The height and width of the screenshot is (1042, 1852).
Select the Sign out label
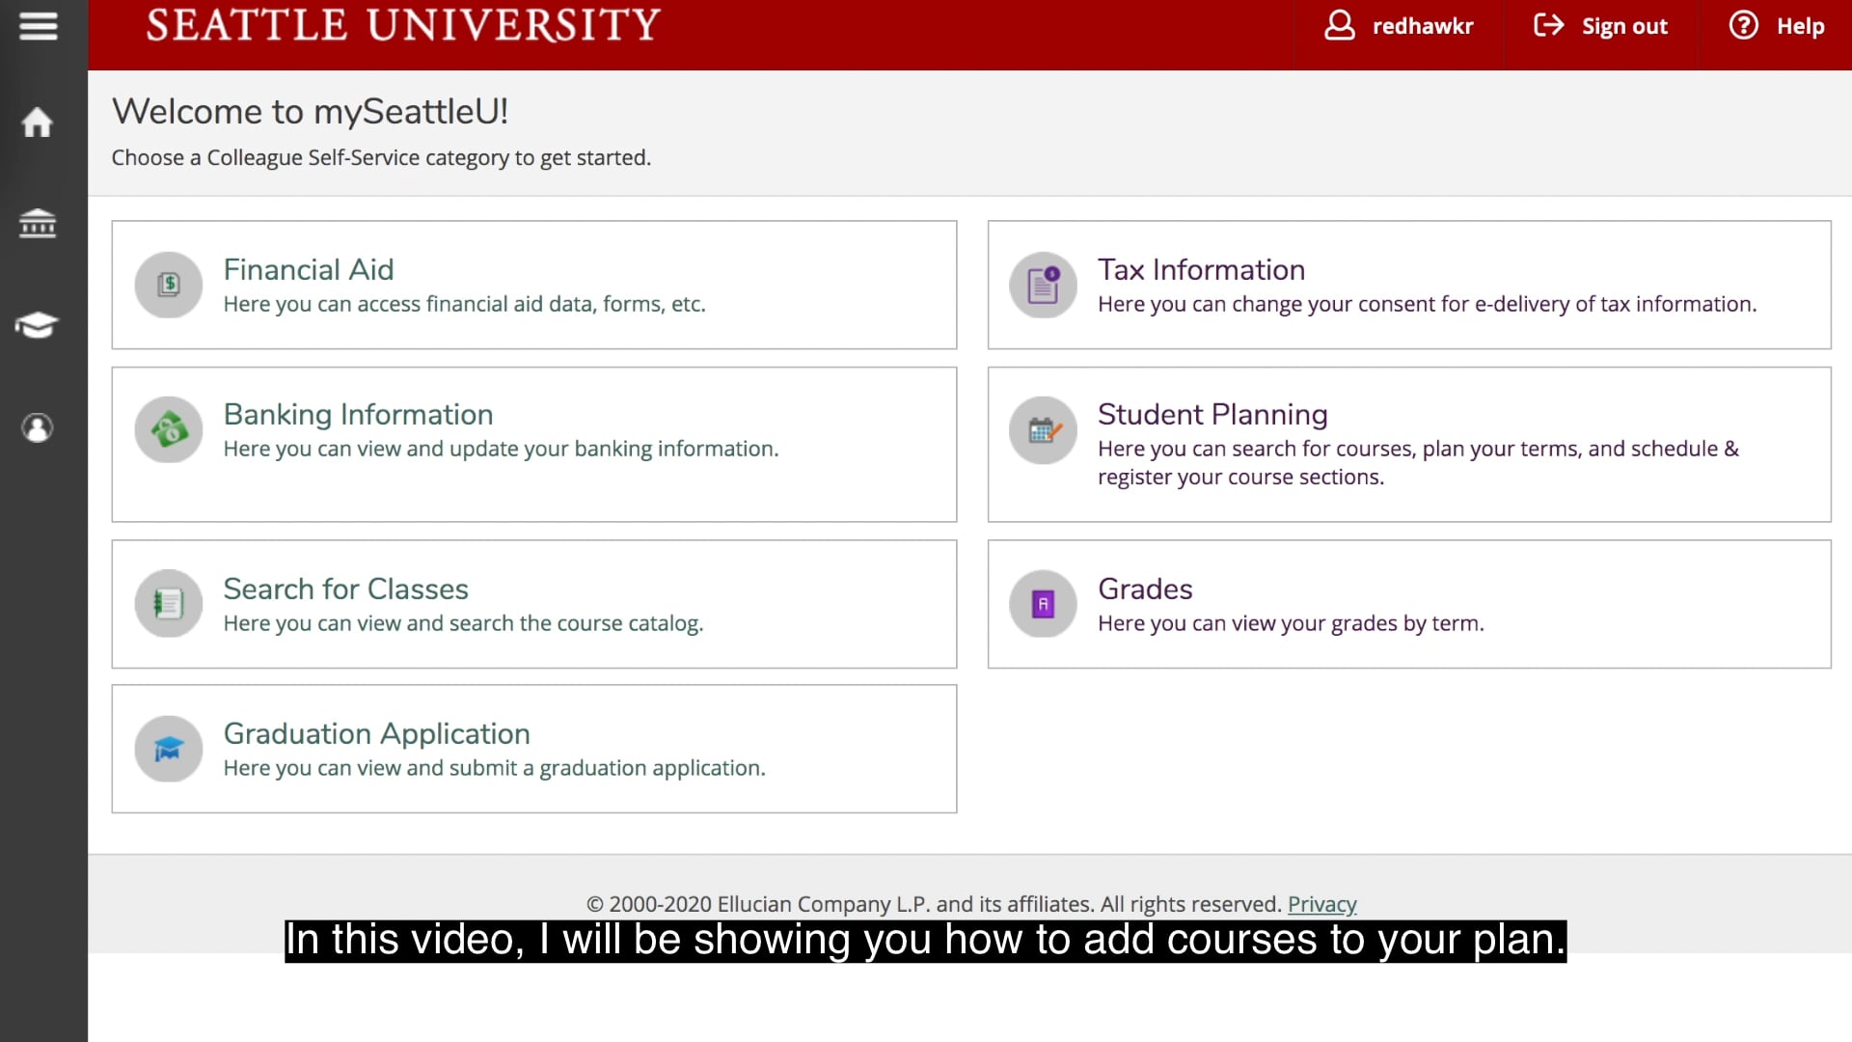click(x=1624, y=27)
